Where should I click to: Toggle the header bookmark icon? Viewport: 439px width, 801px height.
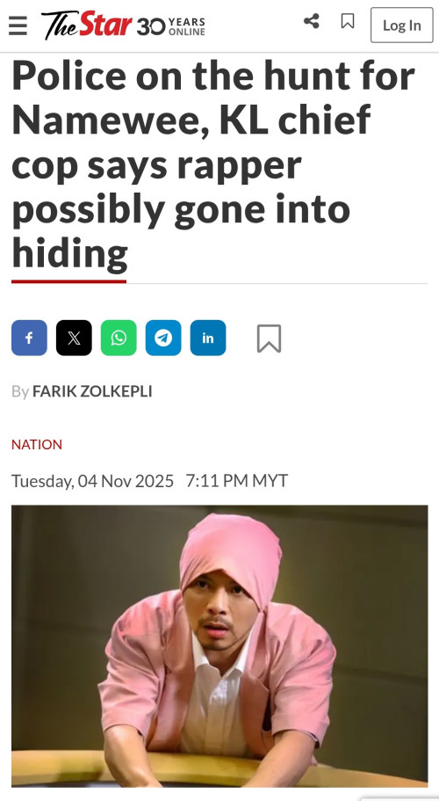347,21
